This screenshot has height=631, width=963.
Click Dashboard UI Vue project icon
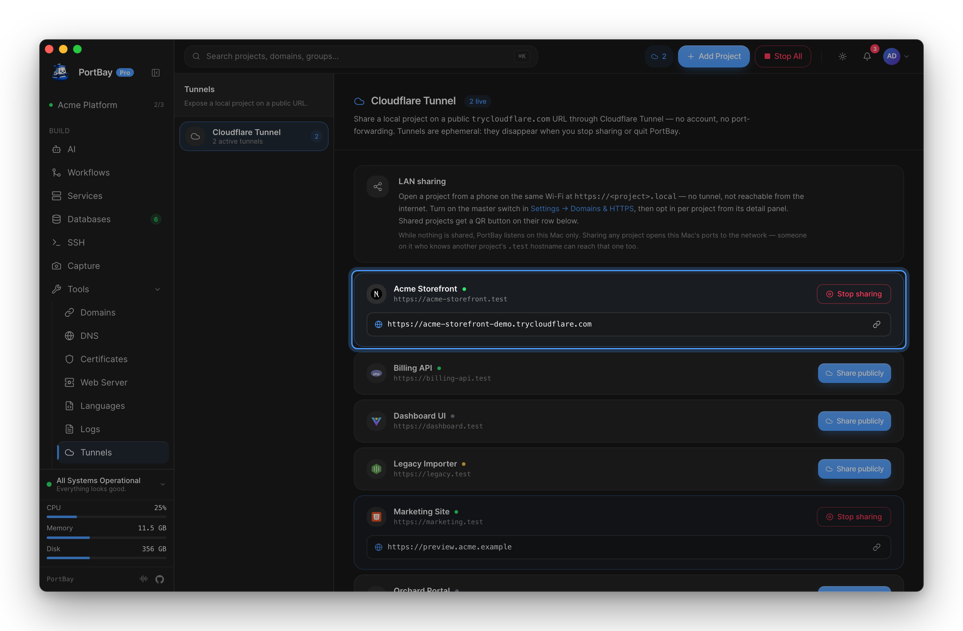[376, 421]
